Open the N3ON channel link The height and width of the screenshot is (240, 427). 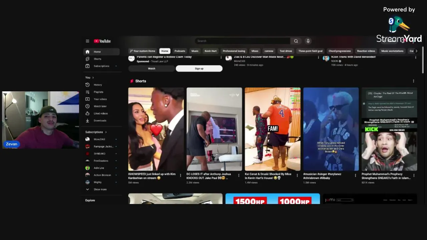334,61
